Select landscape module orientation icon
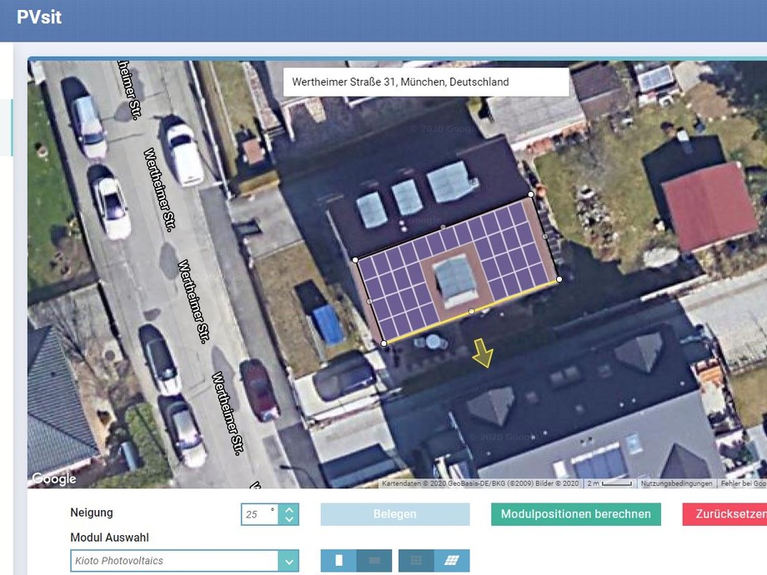The width and height of the screenshot is (767, 575). pyautogui.click(x=374, y=561)
